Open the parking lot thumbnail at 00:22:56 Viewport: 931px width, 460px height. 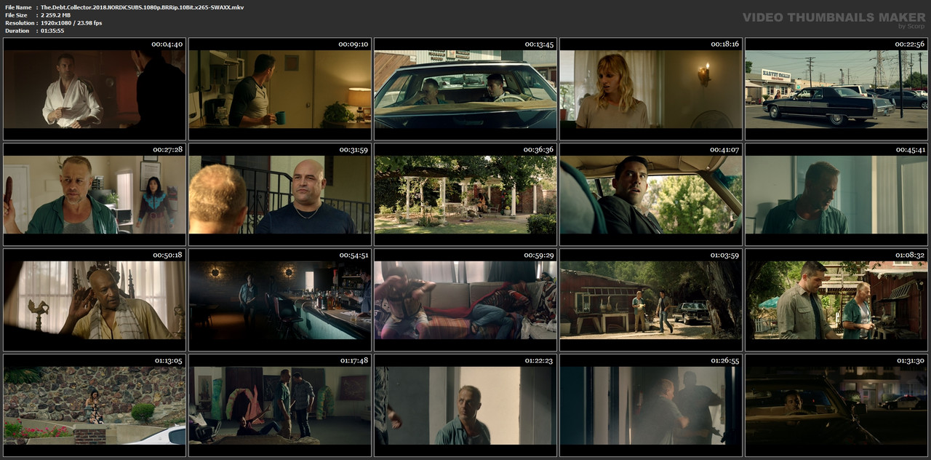point(836,89)
